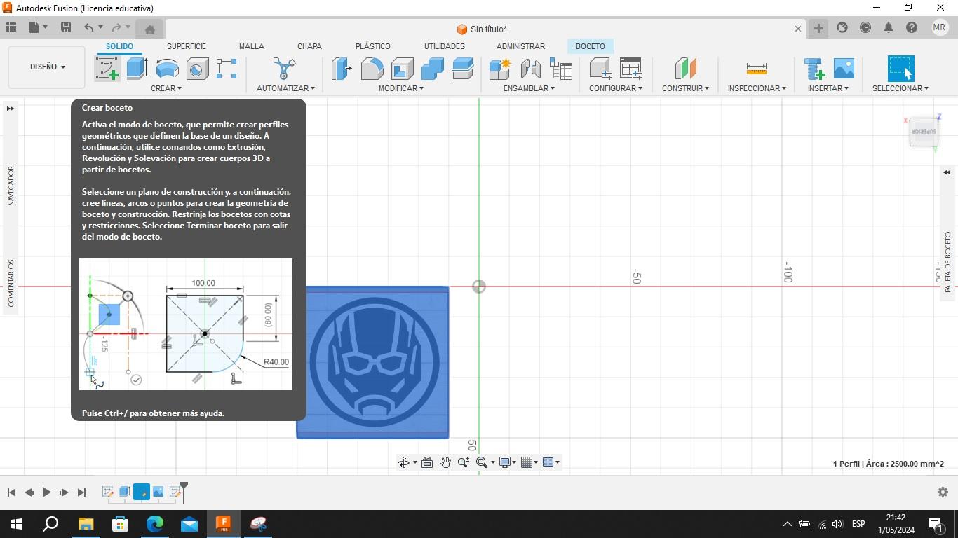Click the home tab icon

(149, 29)
